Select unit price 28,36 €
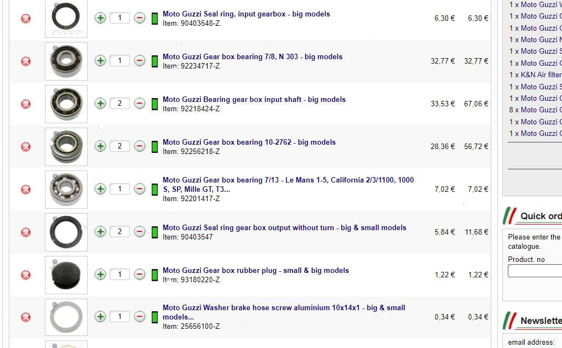Viewport: 562px width, 348px height. click(x=443, y=146)
